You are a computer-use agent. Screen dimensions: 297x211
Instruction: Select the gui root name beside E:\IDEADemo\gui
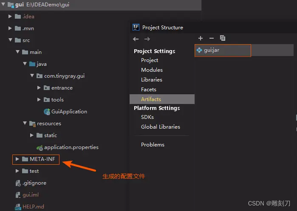tap(20, 5)
